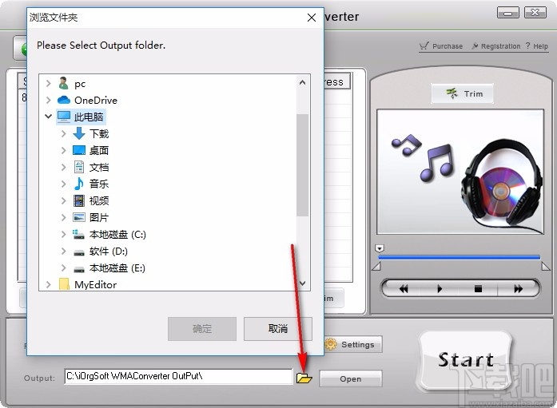Click the OneDrive cloud icon
Image resolution: width=557 pixels, height=408 pixels.
[x=64, y=100]
